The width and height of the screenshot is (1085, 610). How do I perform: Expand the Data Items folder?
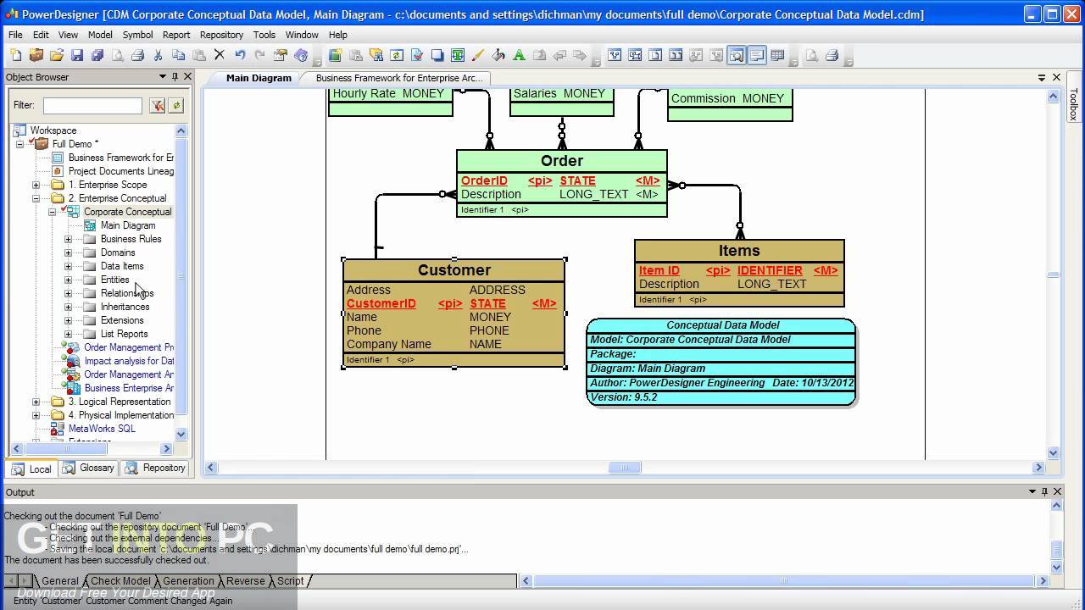point(68,266)
